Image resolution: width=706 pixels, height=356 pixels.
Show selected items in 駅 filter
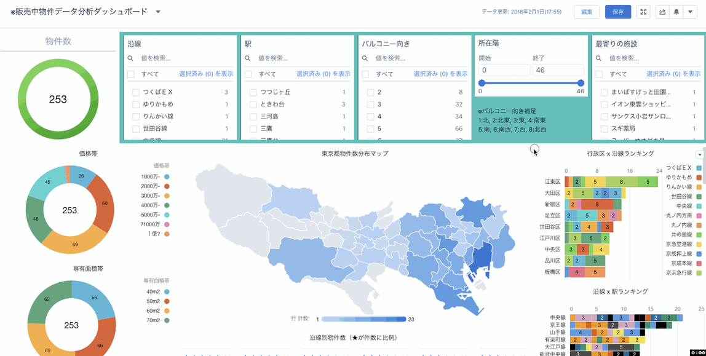323,74
